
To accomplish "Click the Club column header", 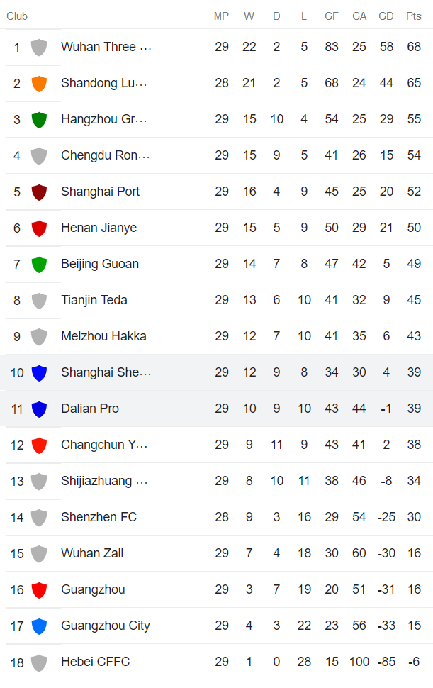I will 17,16.
